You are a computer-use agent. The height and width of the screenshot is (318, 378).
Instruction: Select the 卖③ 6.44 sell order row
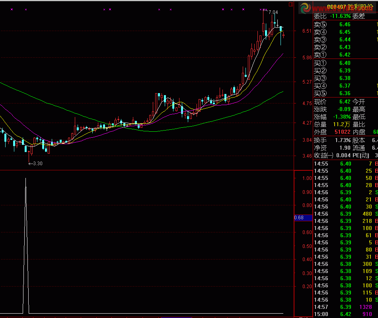point(346,39)
